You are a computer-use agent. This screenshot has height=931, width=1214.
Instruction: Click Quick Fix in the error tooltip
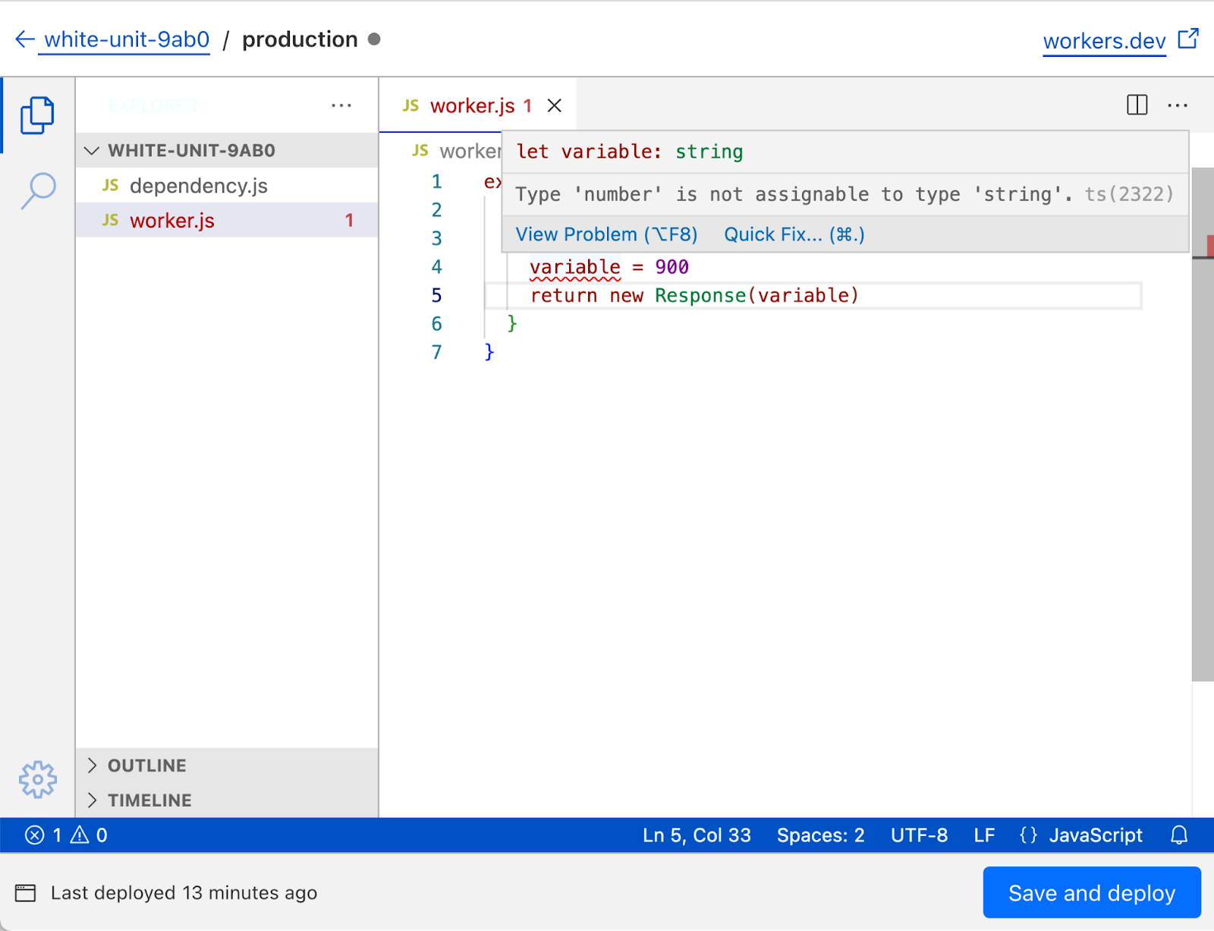[794, 234]
